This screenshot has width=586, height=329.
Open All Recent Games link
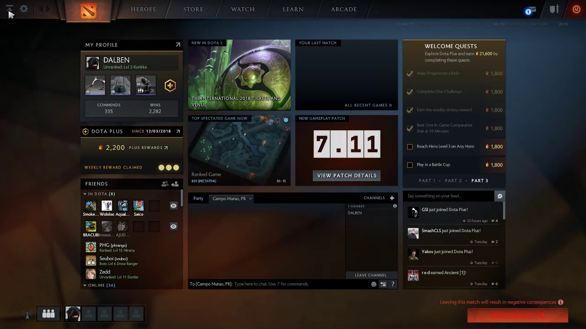pos(368,105)
